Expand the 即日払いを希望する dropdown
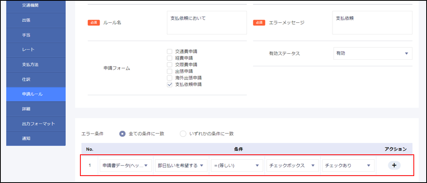 point(181,166)
